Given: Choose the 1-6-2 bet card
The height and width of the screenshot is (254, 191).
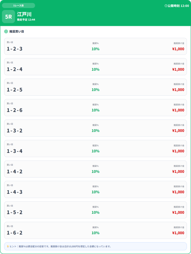Looking at the screenshot, I should click(x=95, y=230).
